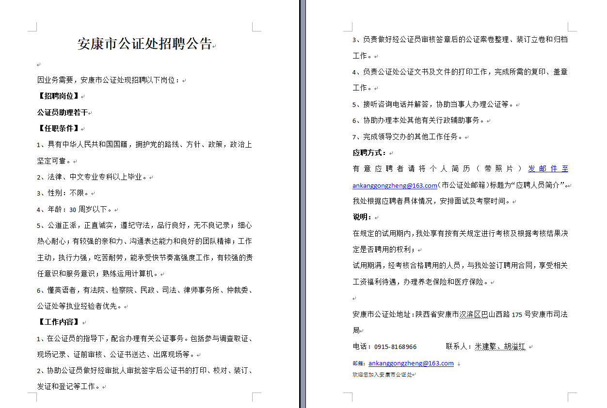The height and width of the screenshot is (408, 607).
Task: Click the line '因业务需要，安康市公证处现招聘以下岗位：'
Action: tap(109, 80)
